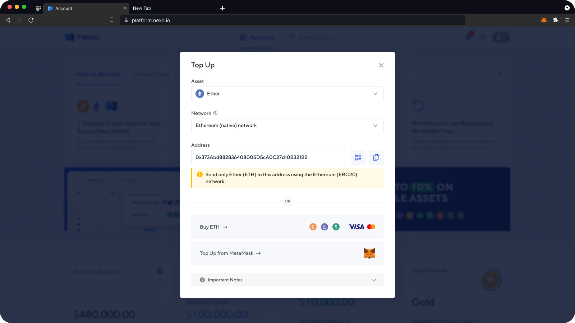Viewport: 575px width, 323px height.
Task: Switch to the New Tab browser tab
Action: click(172, 8)
